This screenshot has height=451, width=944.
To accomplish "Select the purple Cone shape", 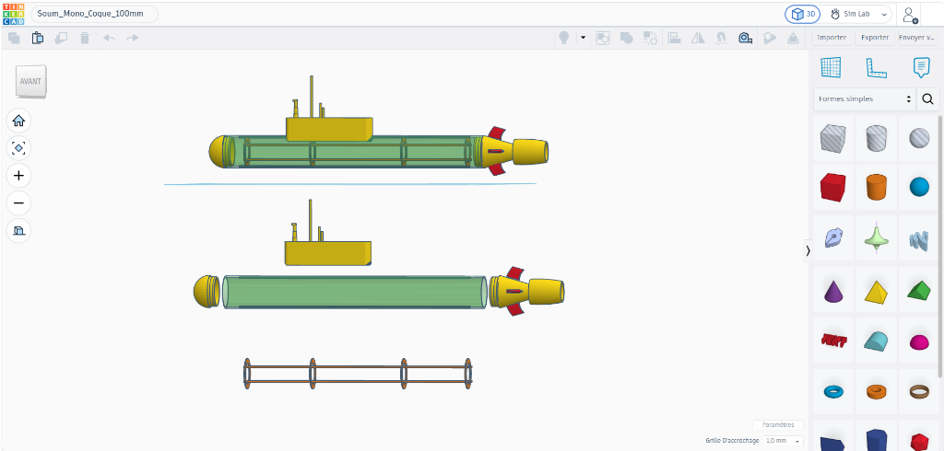I will (832, 292).
